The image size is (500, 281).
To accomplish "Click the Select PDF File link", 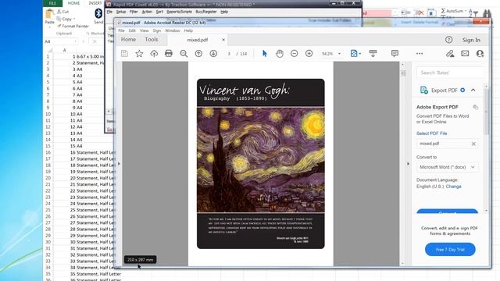I will tap(432, 133).
